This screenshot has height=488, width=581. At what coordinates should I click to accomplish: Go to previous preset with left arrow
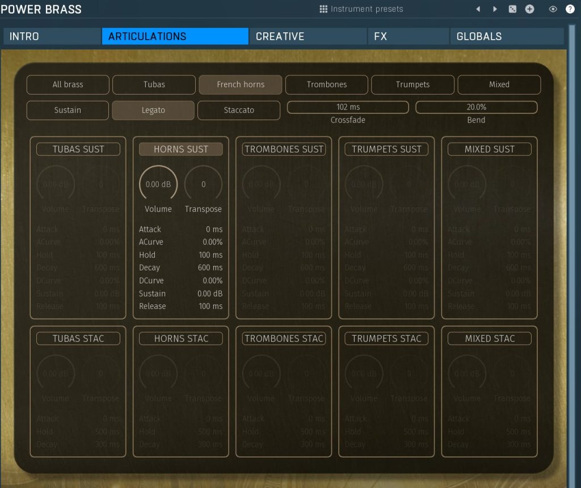tap(478, 9)
